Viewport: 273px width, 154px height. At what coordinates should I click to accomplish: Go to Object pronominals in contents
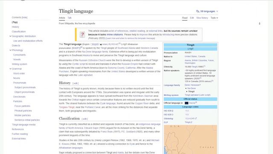point(24,92)
